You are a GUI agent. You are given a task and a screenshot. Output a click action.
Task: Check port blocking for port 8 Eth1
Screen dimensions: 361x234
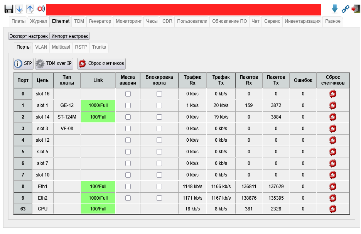click(159, 187)
